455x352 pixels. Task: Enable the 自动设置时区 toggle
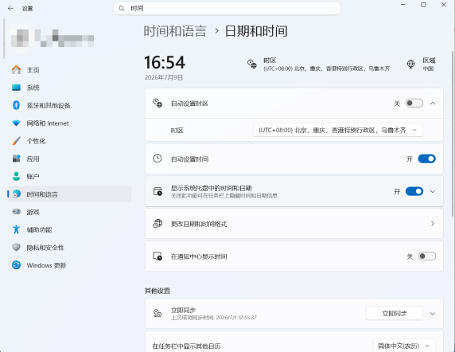pyautogui.click(x=414, y=103)
